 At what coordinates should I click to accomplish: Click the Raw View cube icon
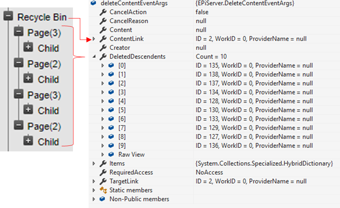[x=111, y=155]
